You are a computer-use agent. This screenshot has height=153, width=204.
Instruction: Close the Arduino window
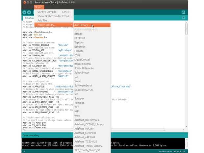tap(25, 2)
